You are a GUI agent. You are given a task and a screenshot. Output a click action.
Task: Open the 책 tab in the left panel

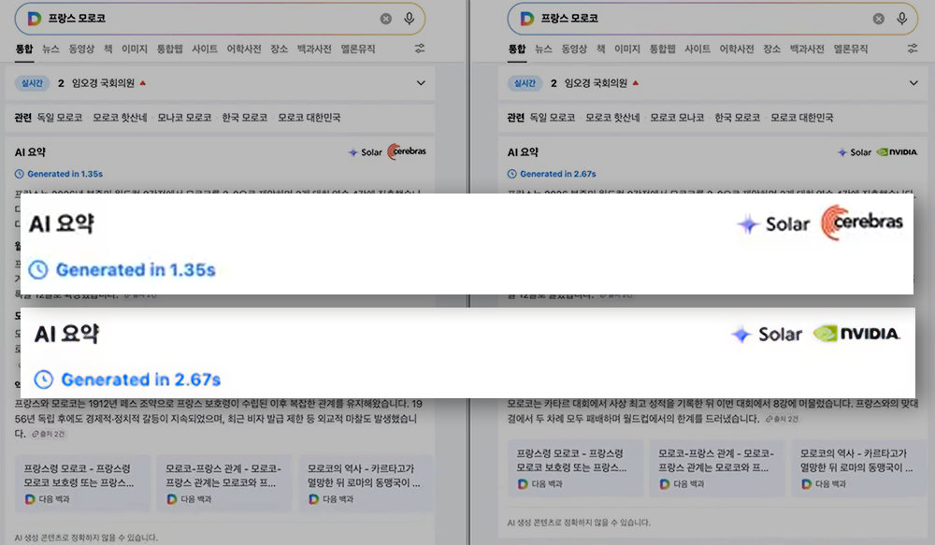click(x=108, y=49)
